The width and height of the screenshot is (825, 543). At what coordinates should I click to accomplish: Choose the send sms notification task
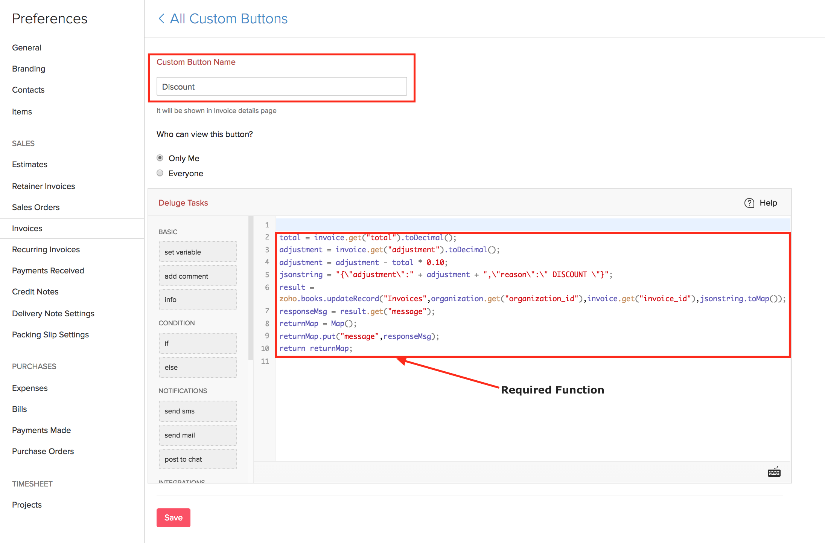pyautogui.click(x=198, y=411)
